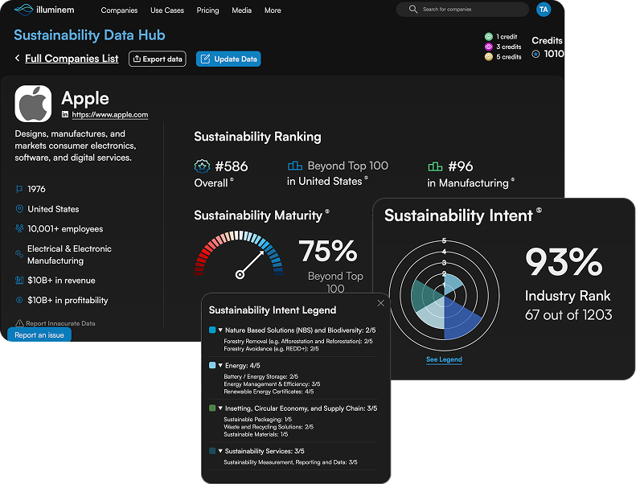Viewport: 636px width, 484px height.
Task: Click the Report an issue button
Action: [x=39, y=335]
